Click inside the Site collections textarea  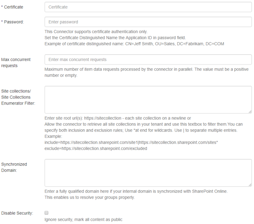coord(148,99)
